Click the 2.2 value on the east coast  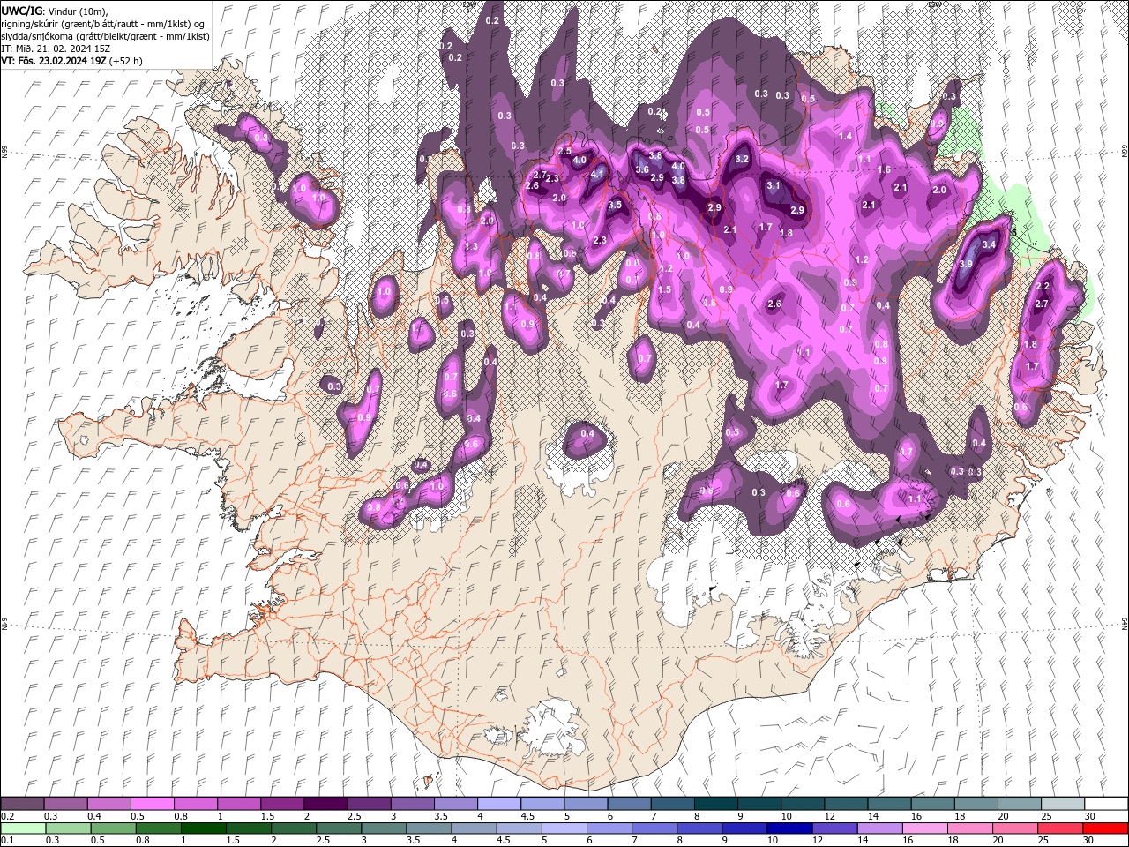(1043, 286)
